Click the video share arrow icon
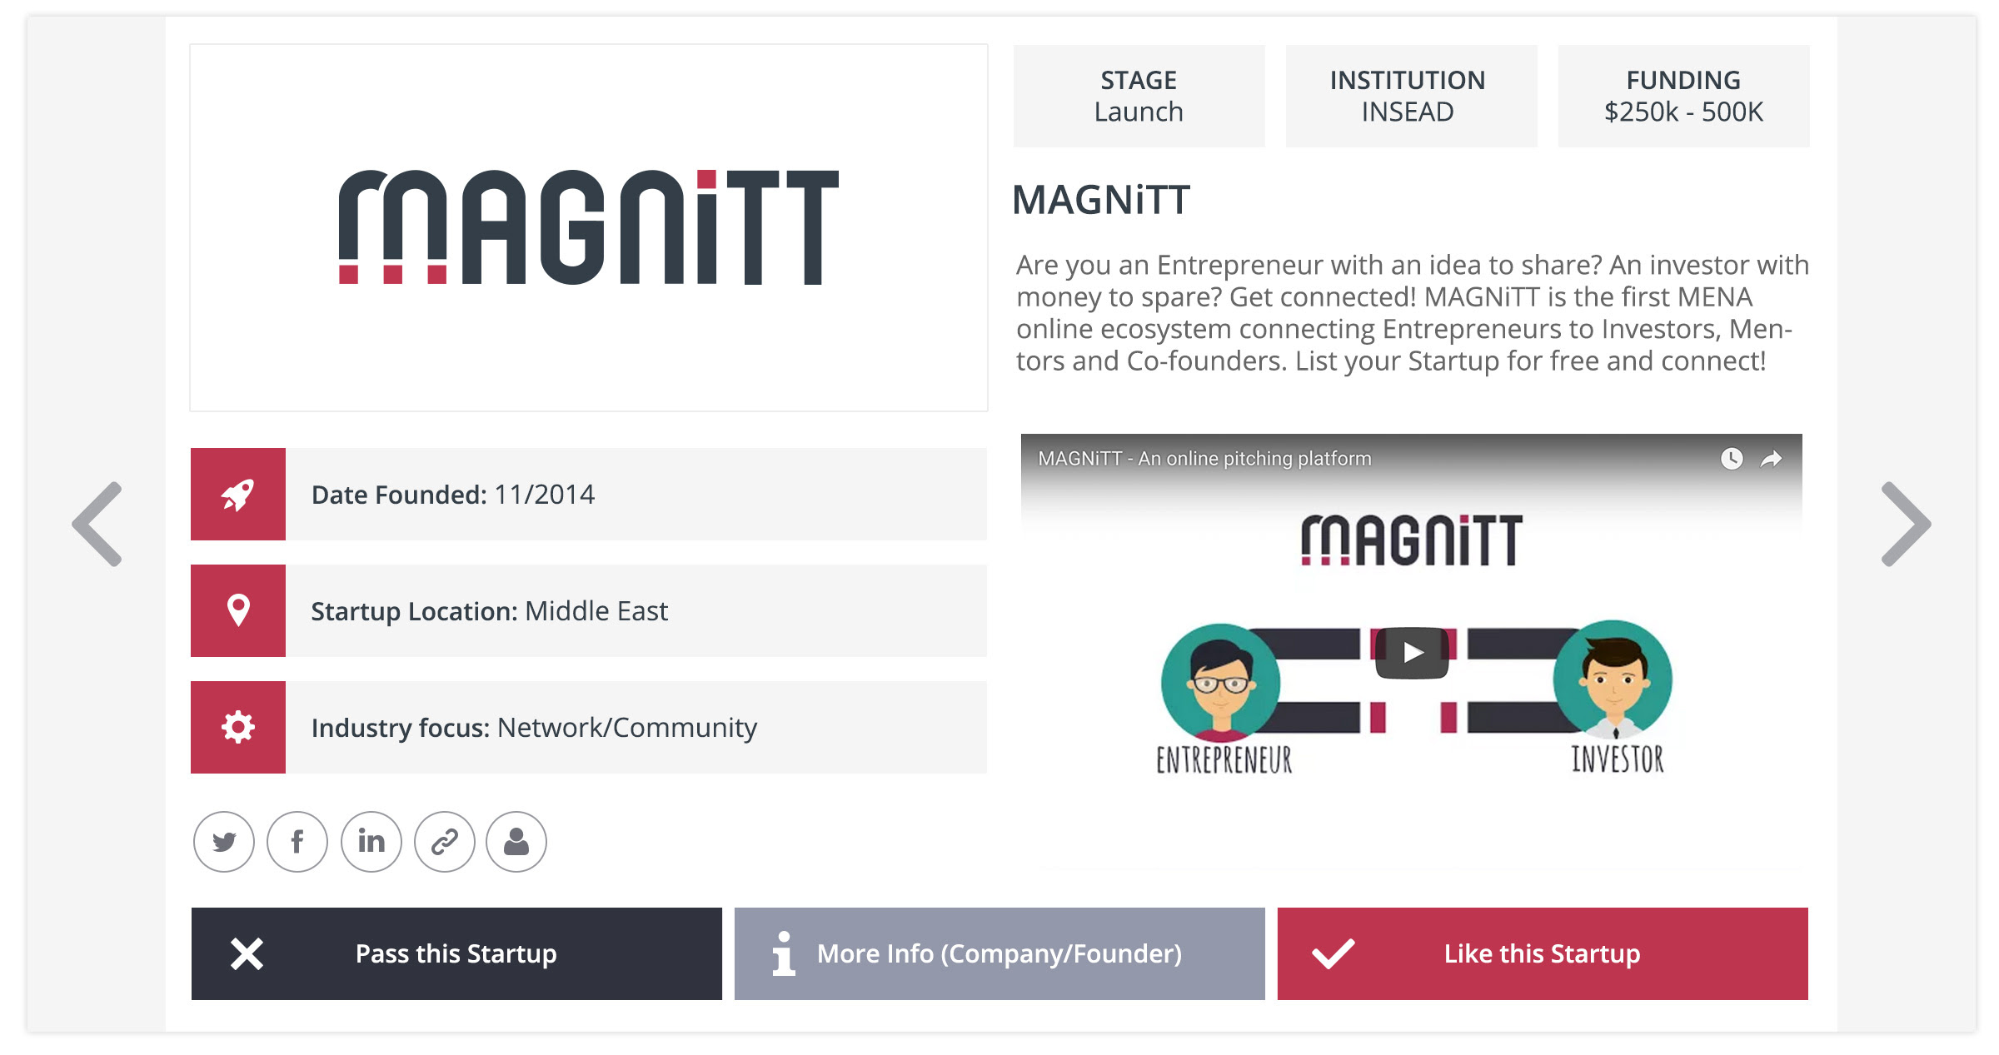 click(x=1771, y=459)
